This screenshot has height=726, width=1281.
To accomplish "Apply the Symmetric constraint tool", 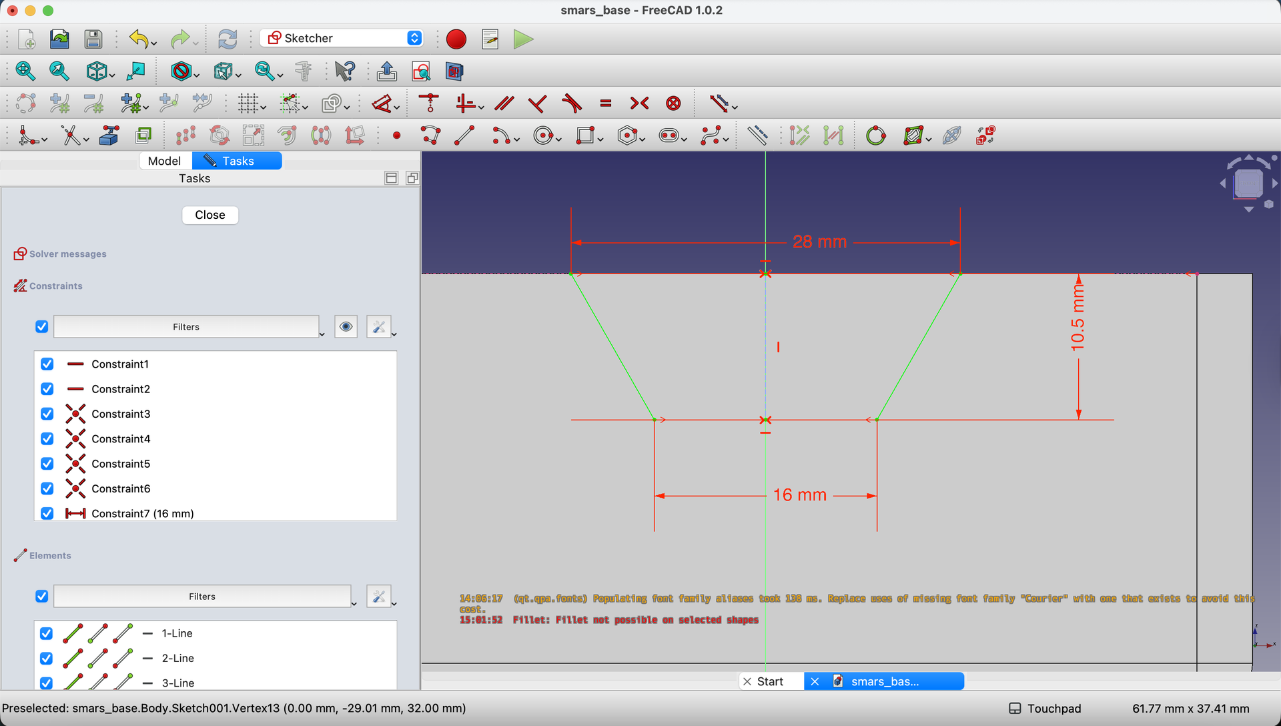I will 639,103.
